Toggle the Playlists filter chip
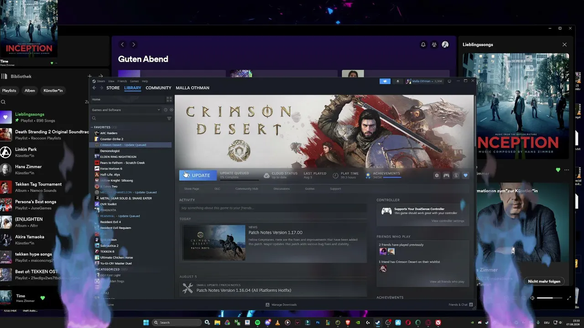584x328 pixels. pos(9,91)
